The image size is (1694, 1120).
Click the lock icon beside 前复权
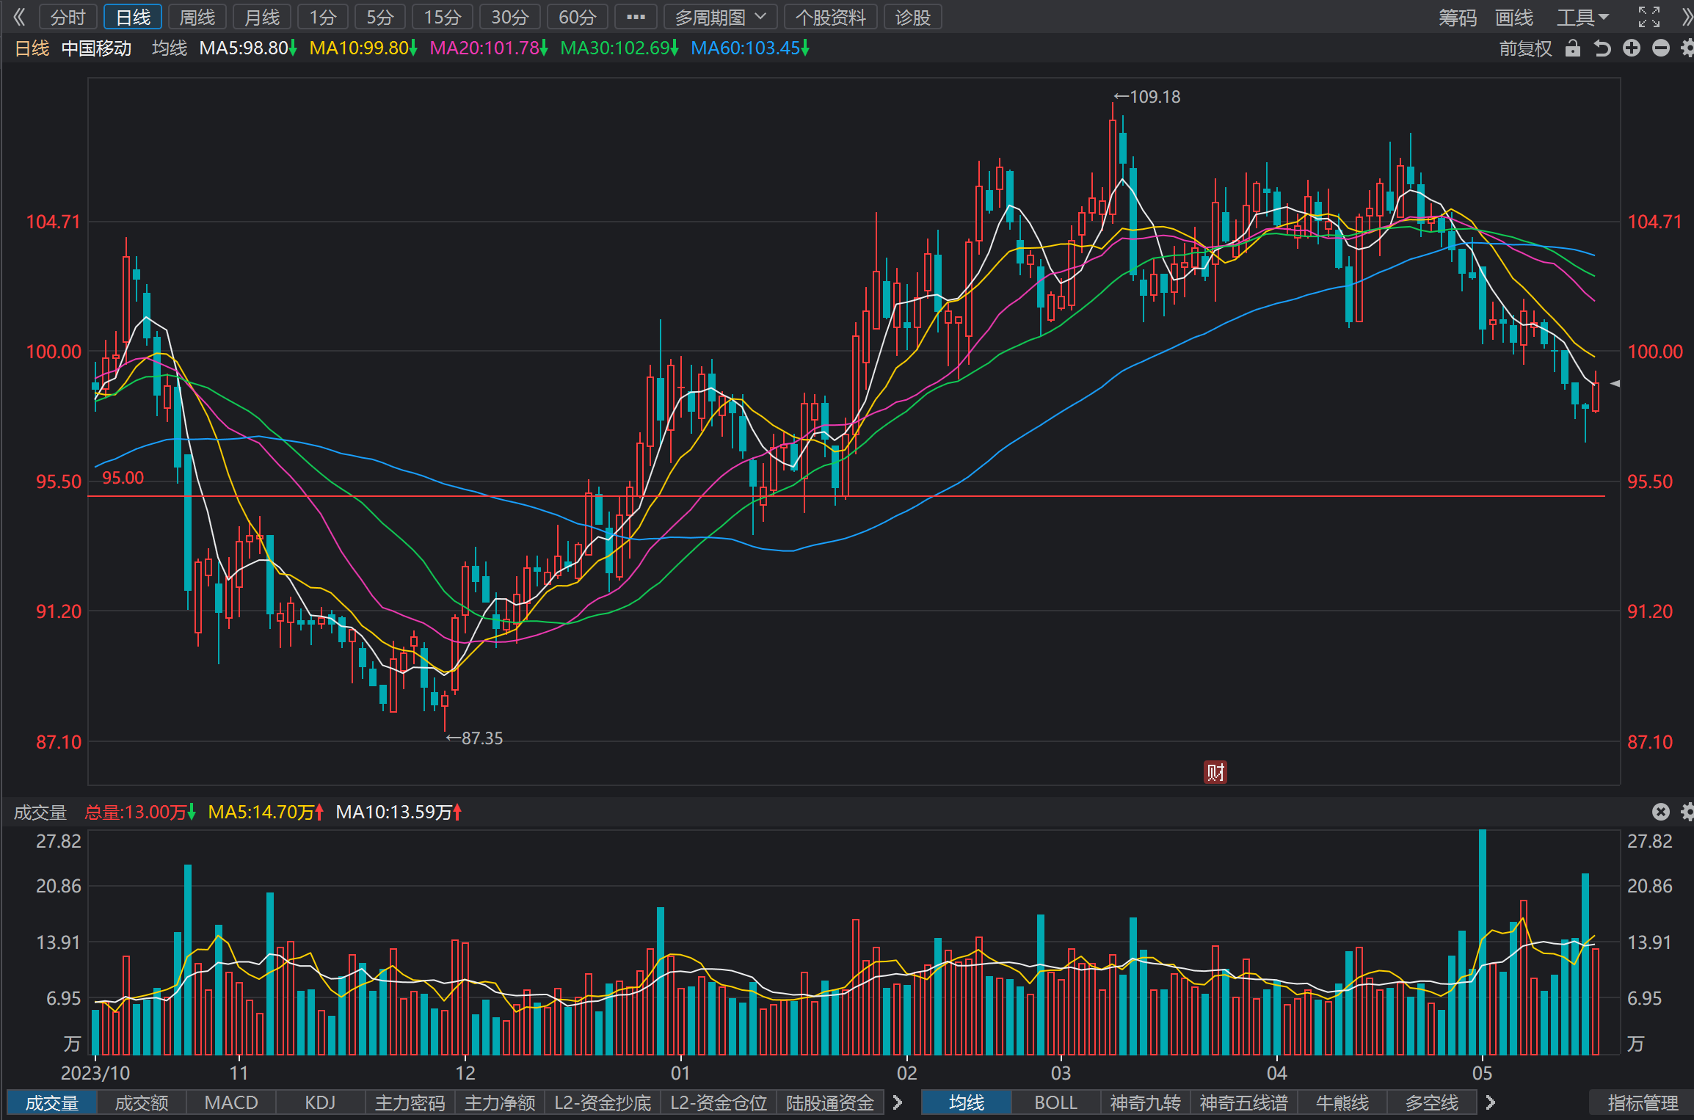tap(1572, 48)
